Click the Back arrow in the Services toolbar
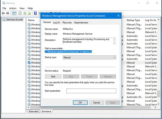The image size is (162, 119). (3, 13)
